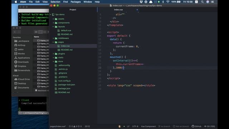The image size is (229, 129).
Task: Expand the store folder
Action: tap(53, 61)
